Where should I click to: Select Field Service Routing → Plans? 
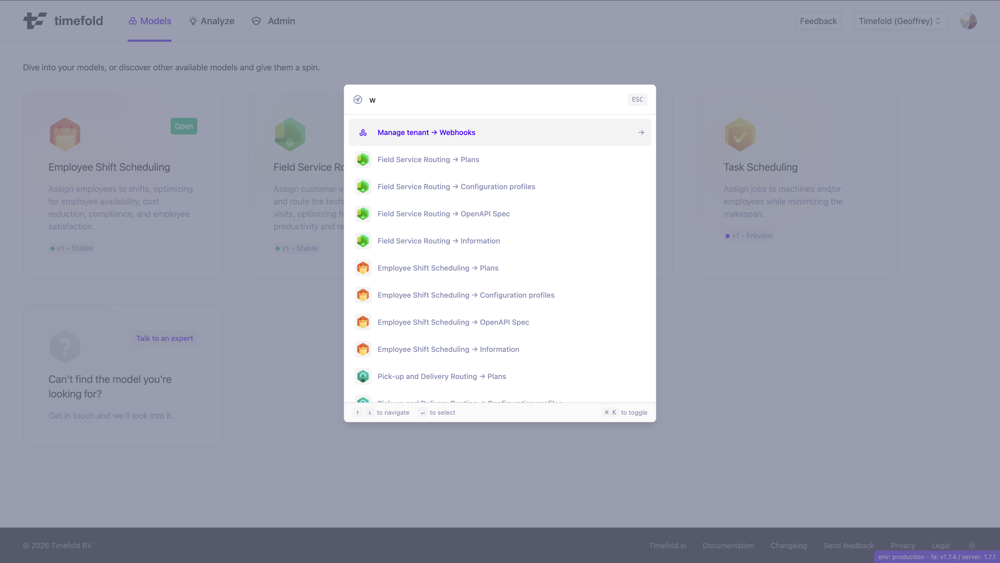(500, 160)
